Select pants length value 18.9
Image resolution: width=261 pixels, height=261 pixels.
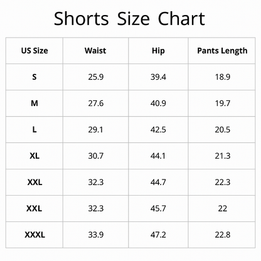223,77
